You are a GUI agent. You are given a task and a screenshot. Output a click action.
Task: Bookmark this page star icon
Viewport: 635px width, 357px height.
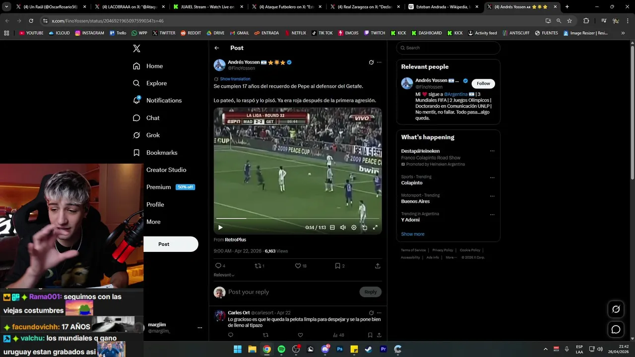[x=570, y=21]
